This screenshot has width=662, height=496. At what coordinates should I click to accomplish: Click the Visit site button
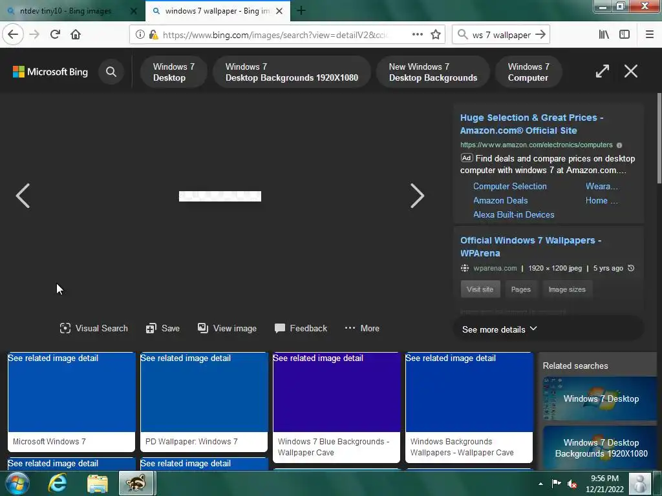(480, 289)
